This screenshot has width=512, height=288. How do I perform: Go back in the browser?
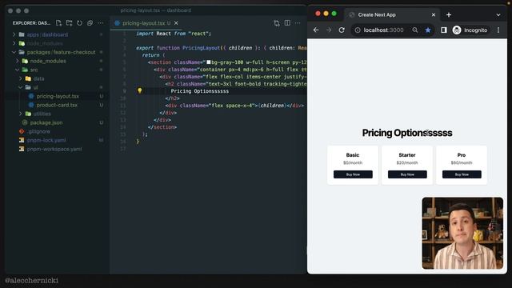316,30
